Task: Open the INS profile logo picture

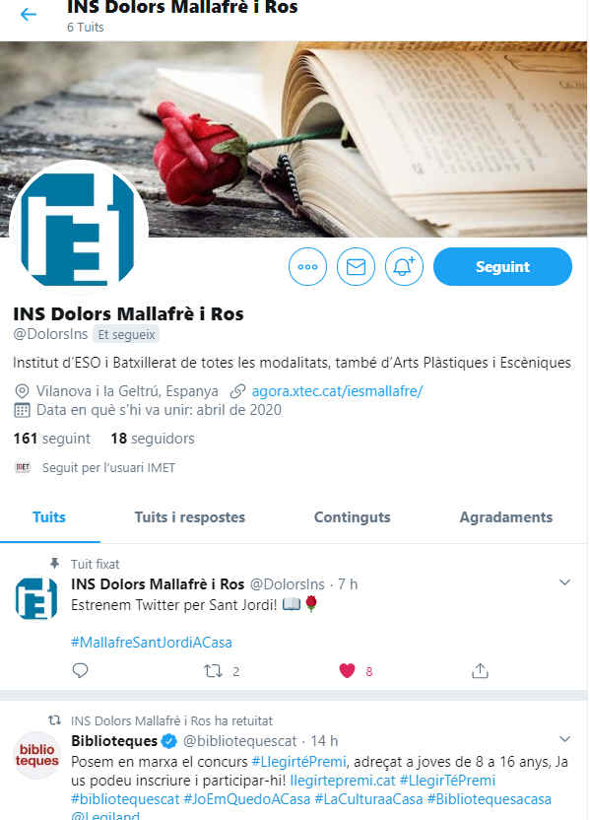Action: 79,230
